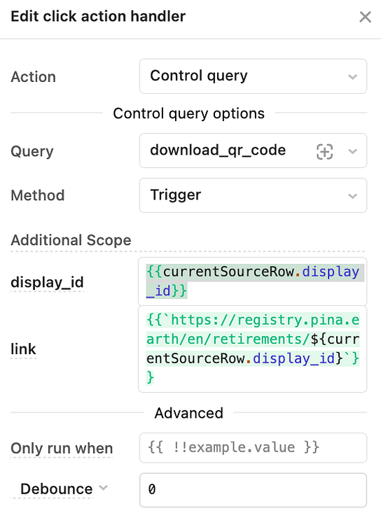Click the Edit click action handler title
Image resolution: width=381 pixels, height=525 pixels.
pos(98,16)
